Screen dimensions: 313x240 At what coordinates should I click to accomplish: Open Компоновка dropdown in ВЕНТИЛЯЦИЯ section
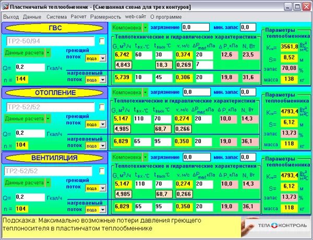[146, 158]
